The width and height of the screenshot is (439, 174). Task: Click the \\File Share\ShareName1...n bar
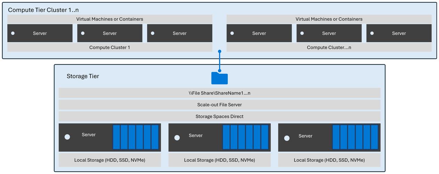coord(219,93)
